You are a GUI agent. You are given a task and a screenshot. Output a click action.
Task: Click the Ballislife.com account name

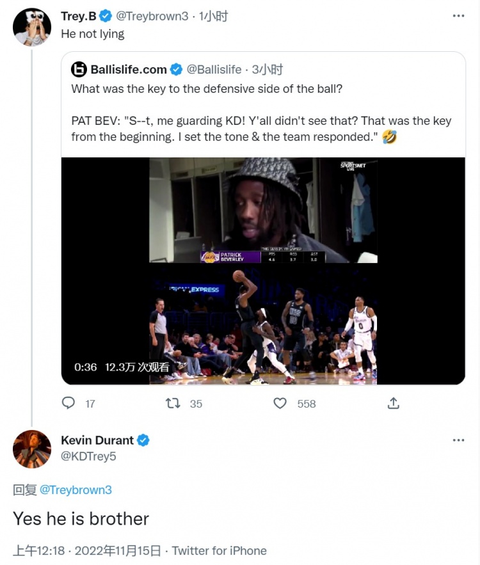tap(129, 69)
